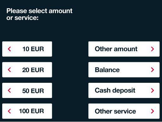162x122 pixels.
Task: Start a Cash deposit
Action: coord(124,90)
